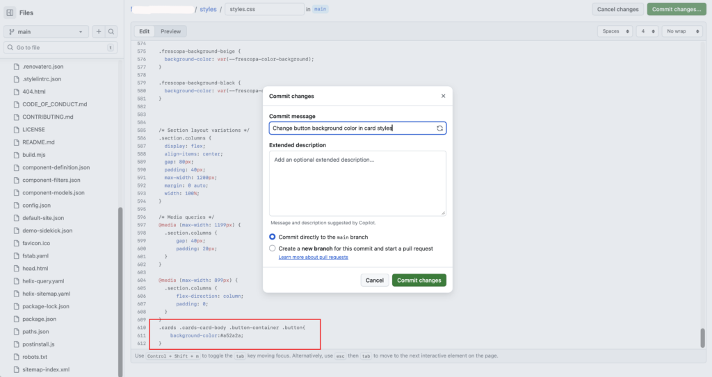Screen dimensions: 712x377
Task: Select Commit directly to the main branch
Action: (x=272, y=237)
